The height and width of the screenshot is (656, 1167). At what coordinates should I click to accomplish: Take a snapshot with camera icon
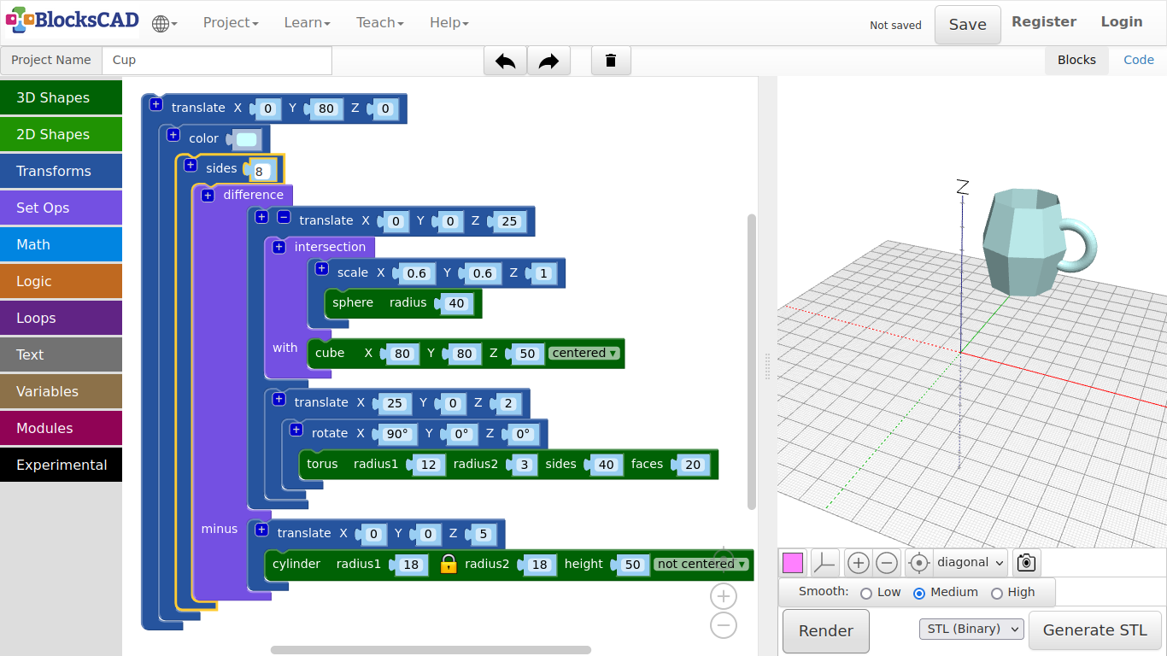pos(1026,563)
